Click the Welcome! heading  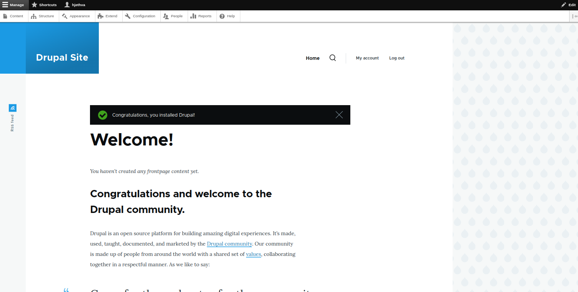[x=132, y=139]
